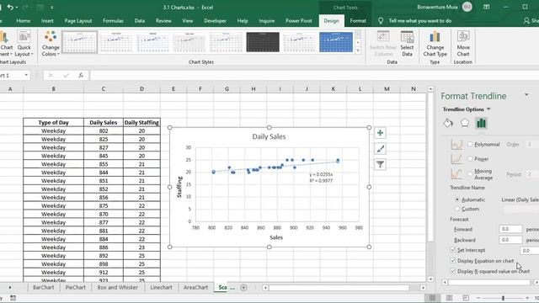
Task: Select first chart style thumbnail
Action: coord(79,42)
